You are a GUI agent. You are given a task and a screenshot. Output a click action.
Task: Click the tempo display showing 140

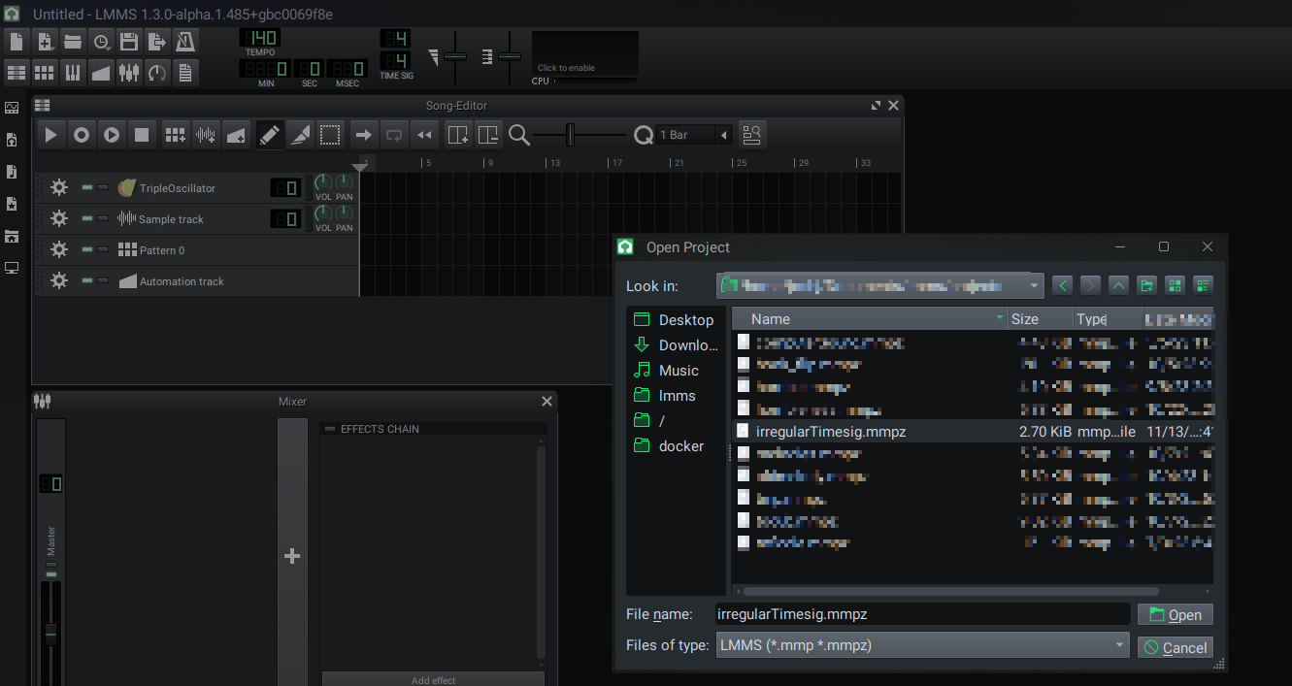click(x=259, y=38)
